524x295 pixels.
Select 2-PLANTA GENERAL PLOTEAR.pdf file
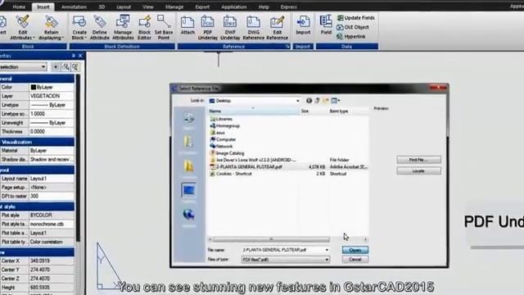(x=249, y=166)
